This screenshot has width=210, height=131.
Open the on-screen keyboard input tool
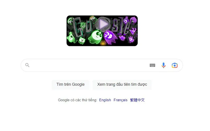(x=152, y=65)
